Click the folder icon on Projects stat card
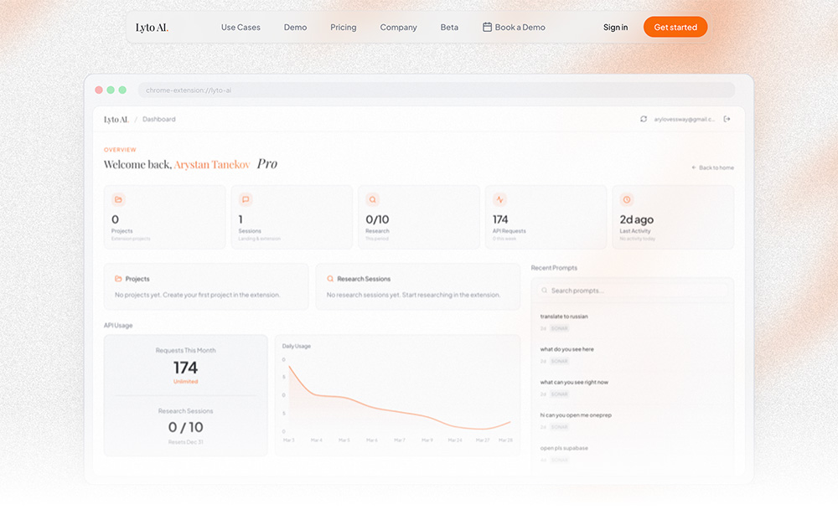 [118, 199]
